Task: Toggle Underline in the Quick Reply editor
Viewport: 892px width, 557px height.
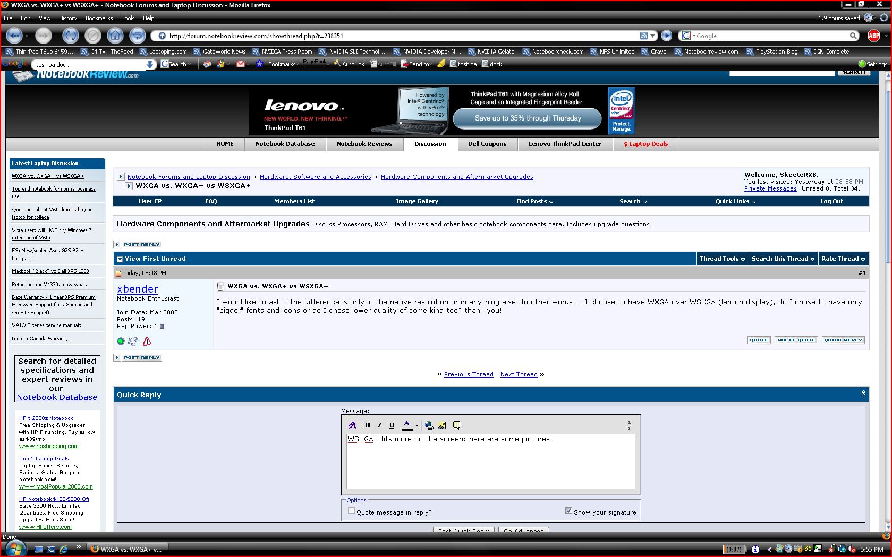Action: point(392,425)
